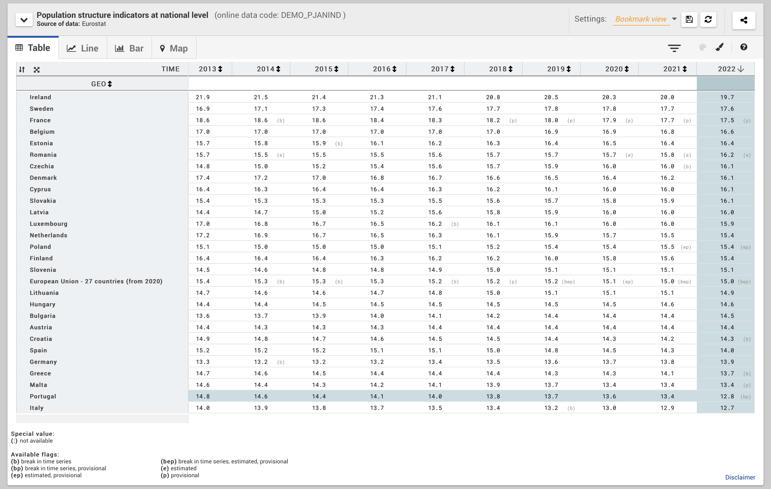Image resolution: width=771 pixels, height=489 pixels.
Task: Click Ireland's 2013 value 21.9
Action: 203,97
